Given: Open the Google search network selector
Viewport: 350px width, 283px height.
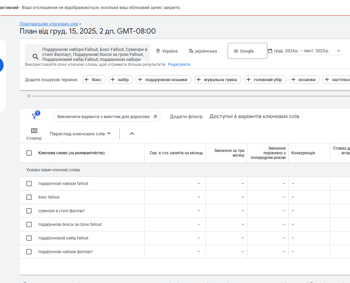Looking at the screenshot, I should tap(247, 51).
